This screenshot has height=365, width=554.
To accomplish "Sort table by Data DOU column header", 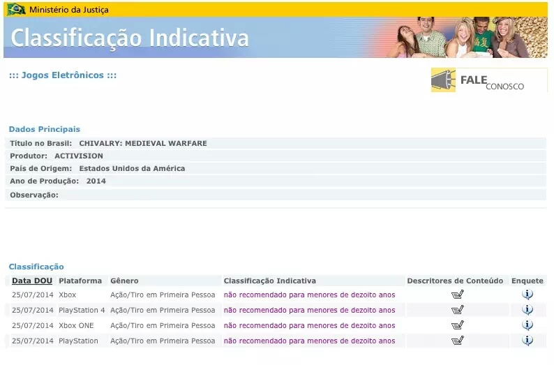I will (32, 281).
